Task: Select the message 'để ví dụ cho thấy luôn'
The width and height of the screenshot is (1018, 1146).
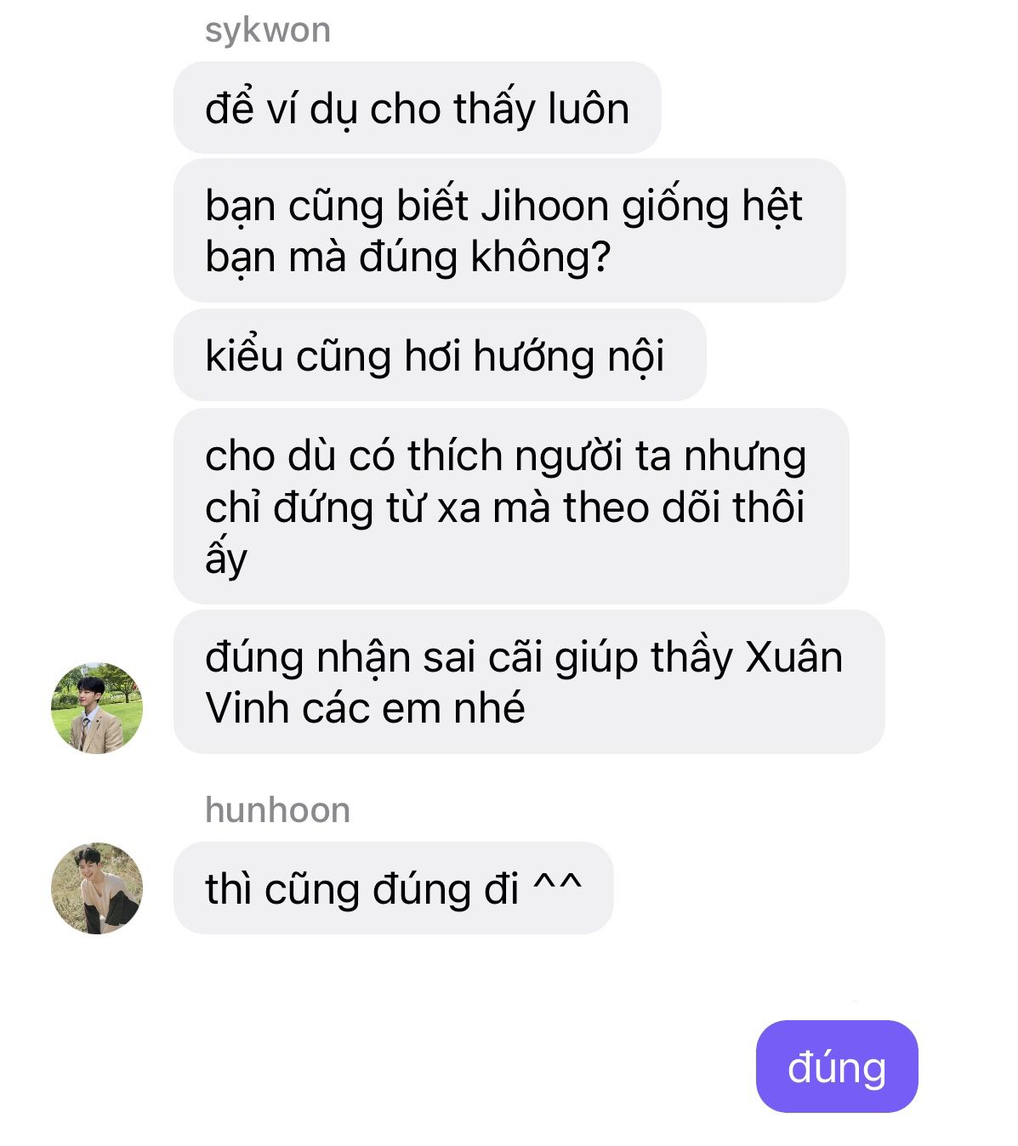Action: (x=417, y=108)
